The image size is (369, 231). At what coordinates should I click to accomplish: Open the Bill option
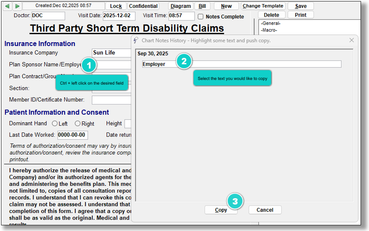202,6
